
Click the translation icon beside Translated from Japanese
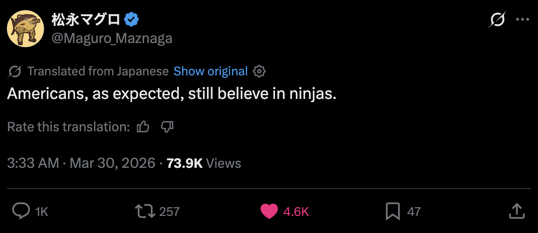click(15, 71)
